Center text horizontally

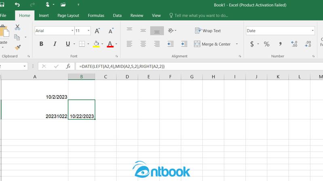(x=143, y=44)
